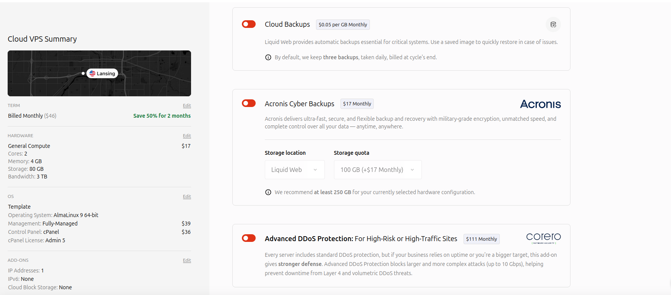
Task: Click the 'Memory: 4 GB' row
Action: click(x=25, y=161)
